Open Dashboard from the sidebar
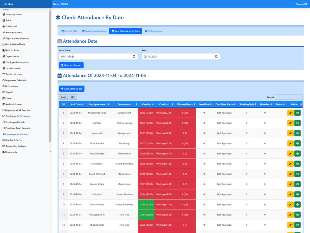310x233 pixels. point(11,26)
